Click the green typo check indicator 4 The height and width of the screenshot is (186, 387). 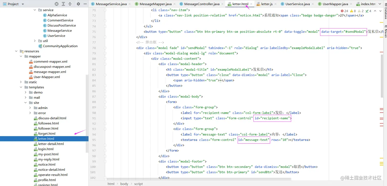pos(368,11)
